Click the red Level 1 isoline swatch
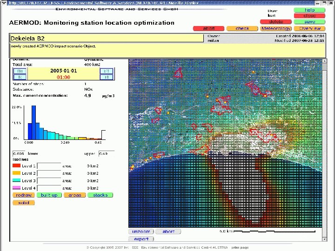 tap(16, 165)
